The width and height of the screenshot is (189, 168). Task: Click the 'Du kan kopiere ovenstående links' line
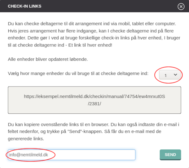click(x=94, y=125)
